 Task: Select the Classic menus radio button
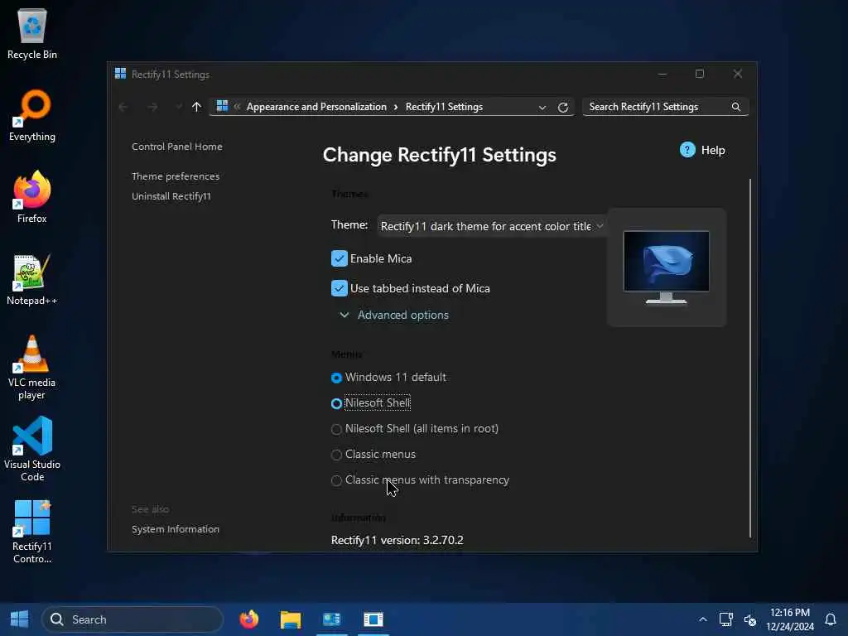(336, 455)
